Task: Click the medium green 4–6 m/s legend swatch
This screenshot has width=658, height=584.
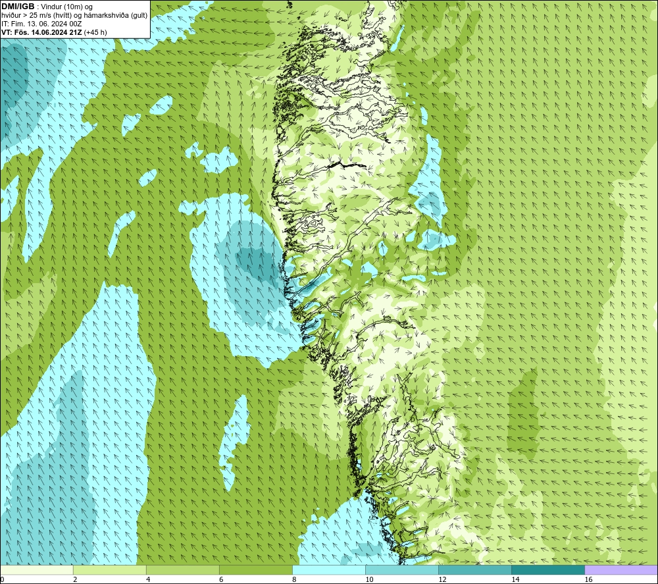Action: tap(182, 570)
